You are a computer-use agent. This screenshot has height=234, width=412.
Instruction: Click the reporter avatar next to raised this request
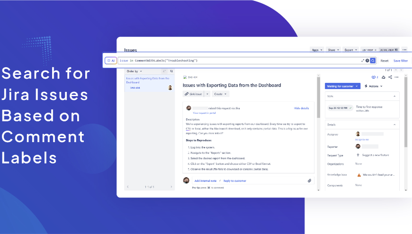(188, 108)
